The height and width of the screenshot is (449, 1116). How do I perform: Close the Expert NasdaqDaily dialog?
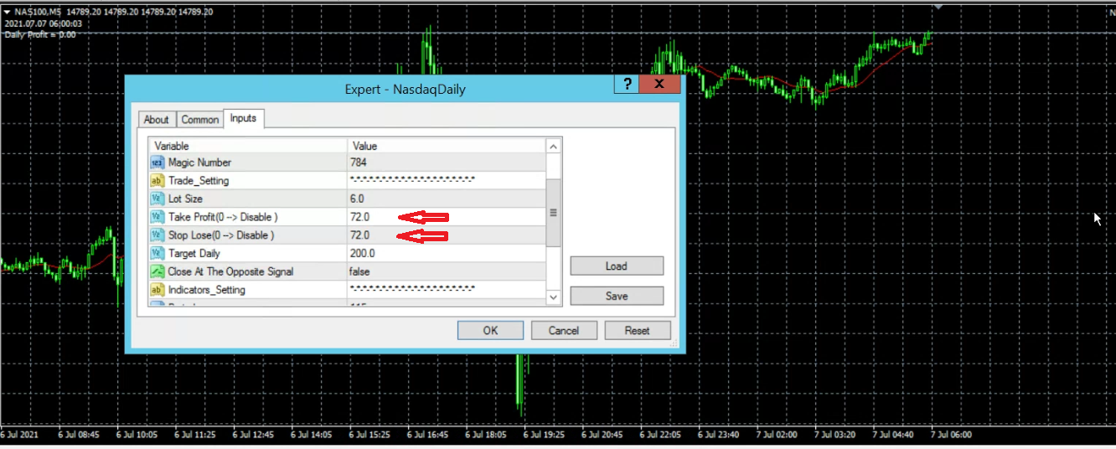tap(659, 84)
